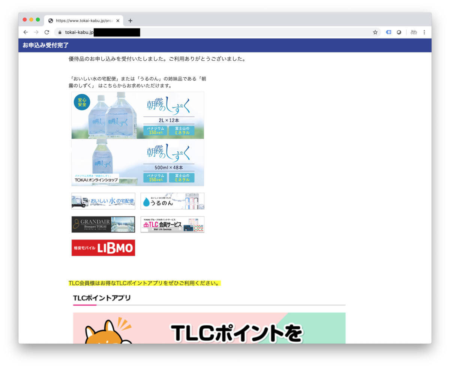Click the TLCポイントを app banner image
This screenshot has width=450, height=368.
(x=209, y=328)
